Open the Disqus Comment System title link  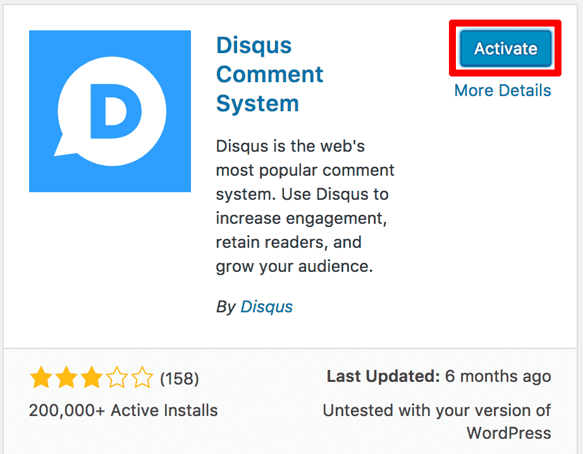tap(270, 74)
